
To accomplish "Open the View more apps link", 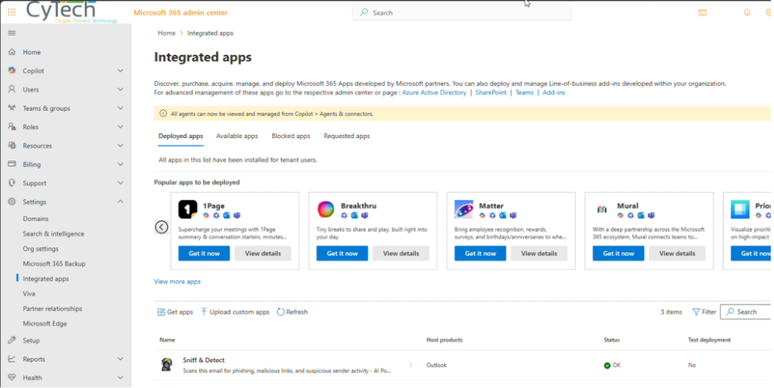I will coord(177,281).
